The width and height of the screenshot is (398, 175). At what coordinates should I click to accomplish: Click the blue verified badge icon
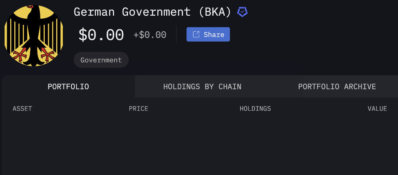point(242,12)
